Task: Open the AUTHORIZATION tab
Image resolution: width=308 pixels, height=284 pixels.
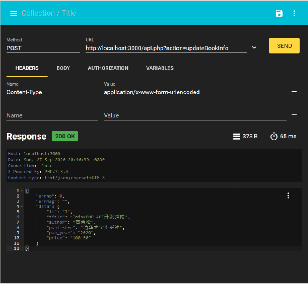Action: click(108, 68)
